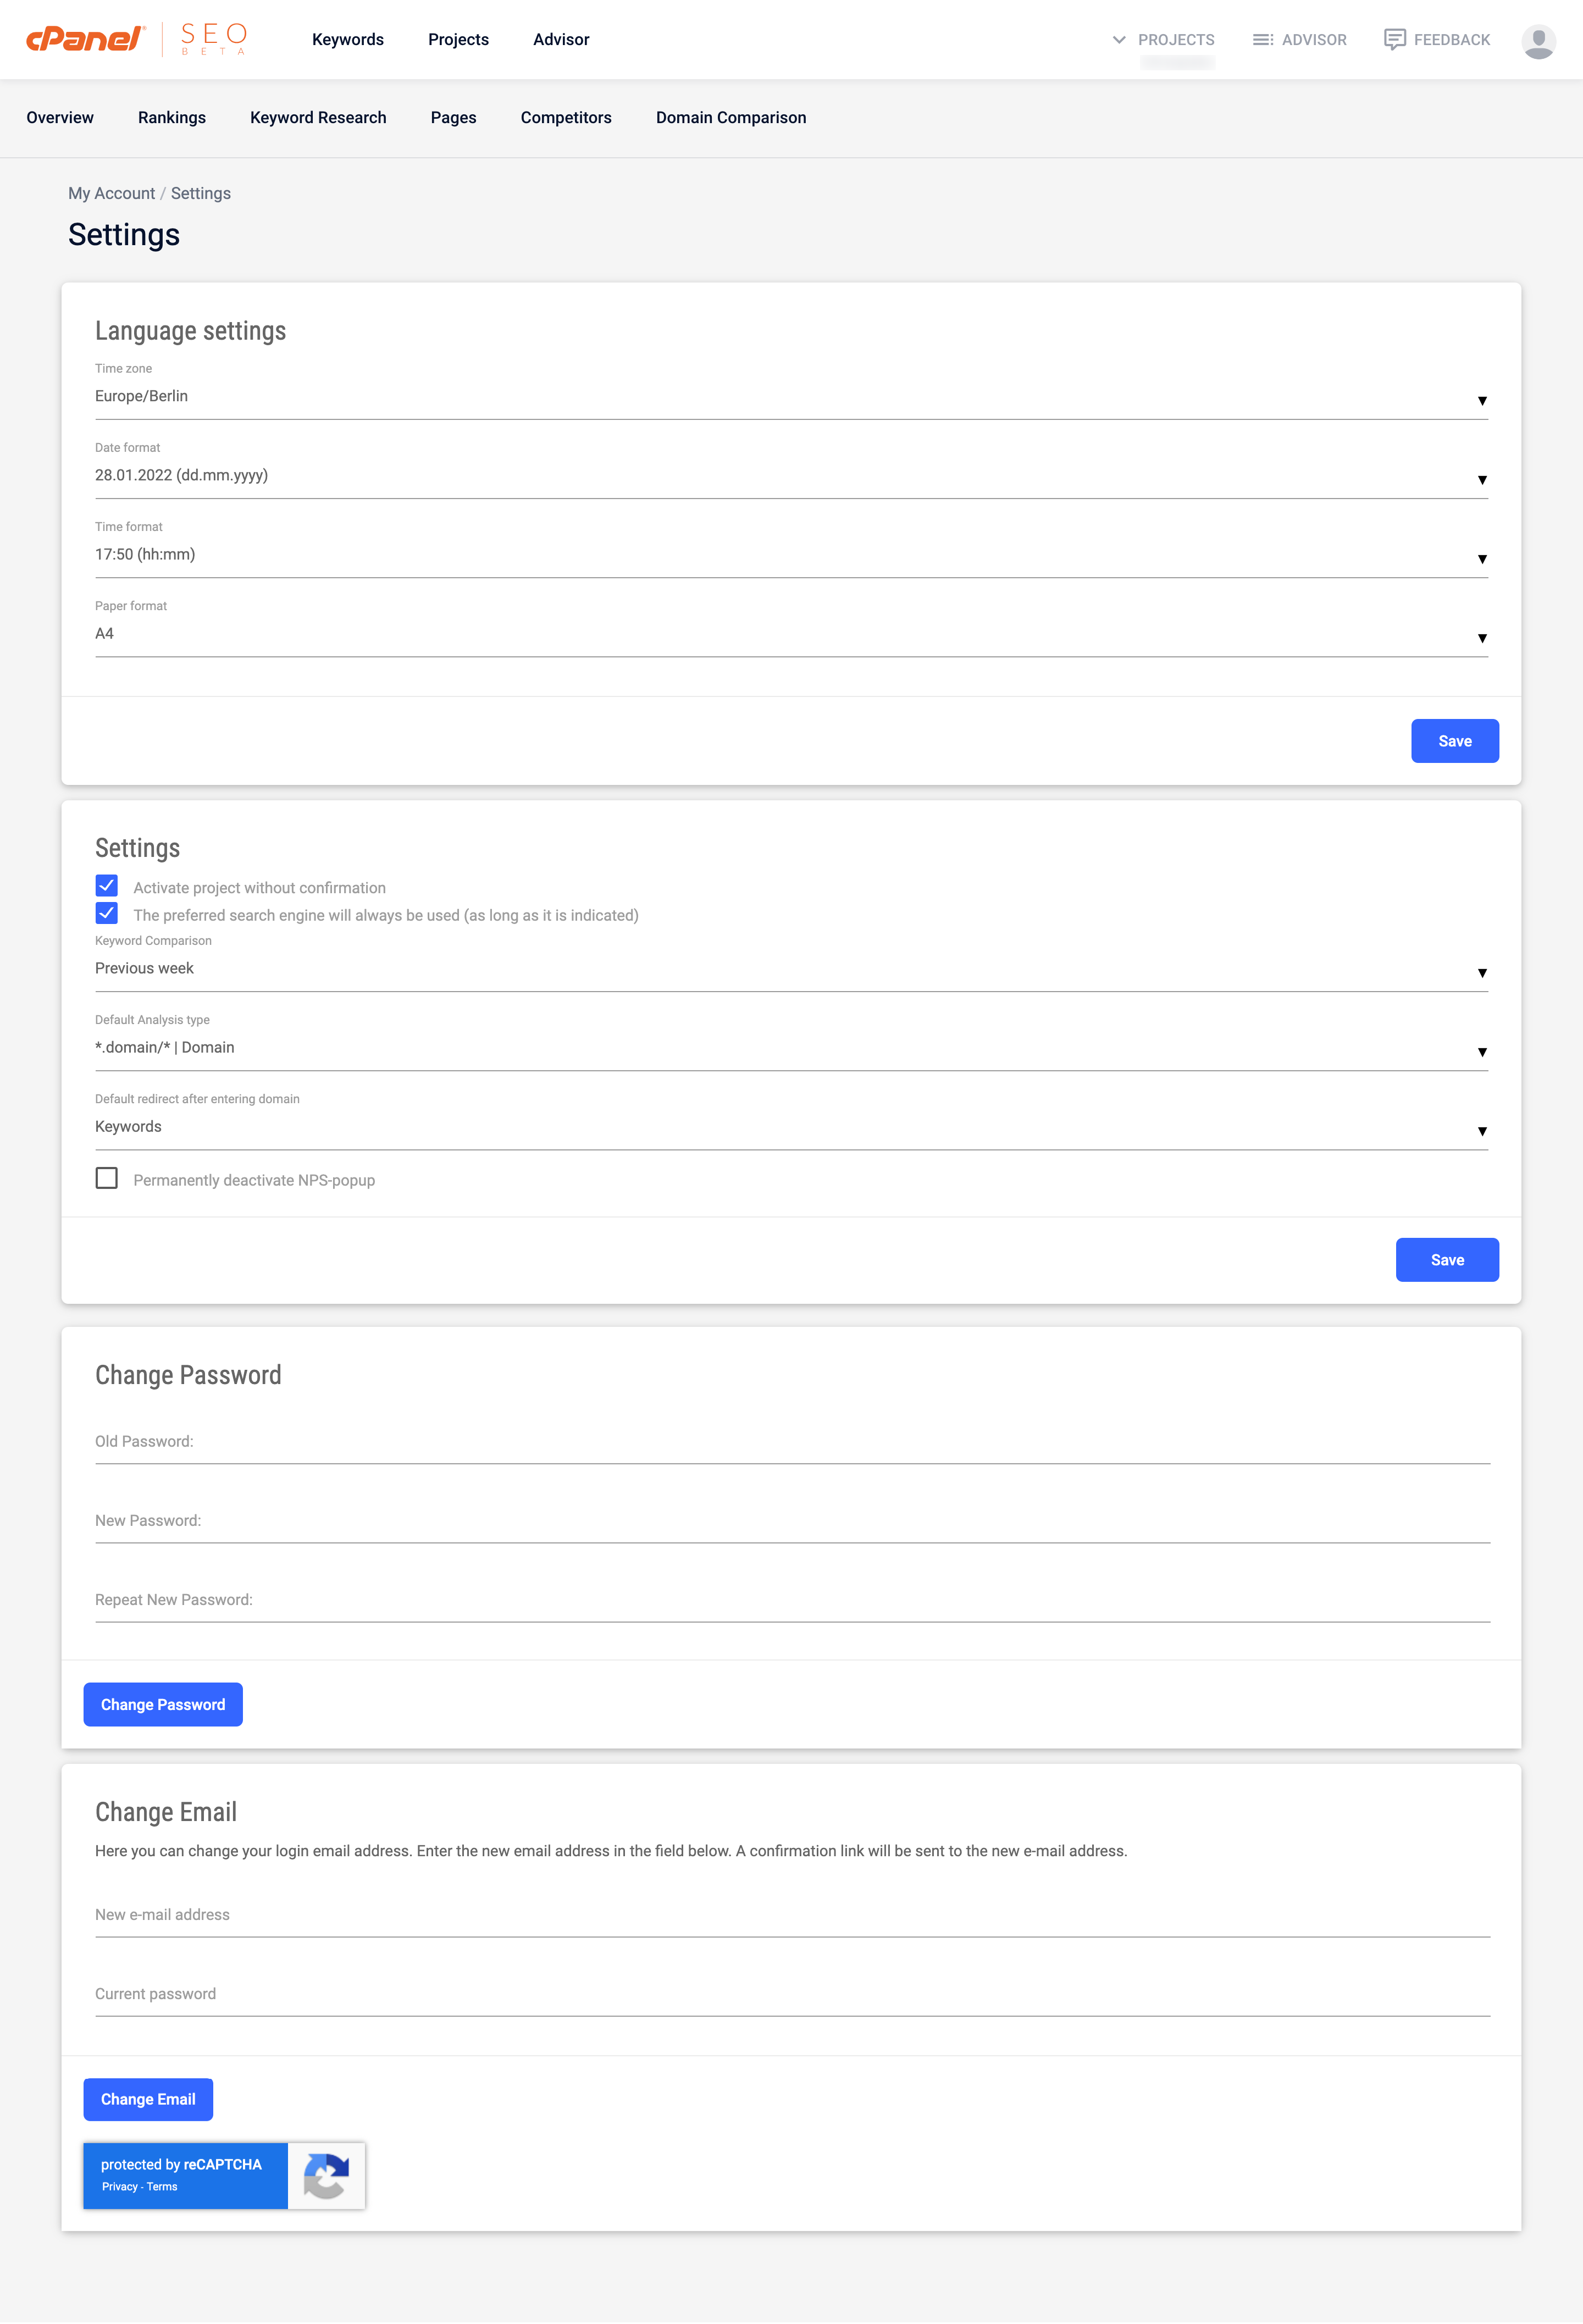Screen dimensions: 1583x2324
Task: Enable Permanently deactivate NPS-popup checkbox
Action: click(107, 1178)
